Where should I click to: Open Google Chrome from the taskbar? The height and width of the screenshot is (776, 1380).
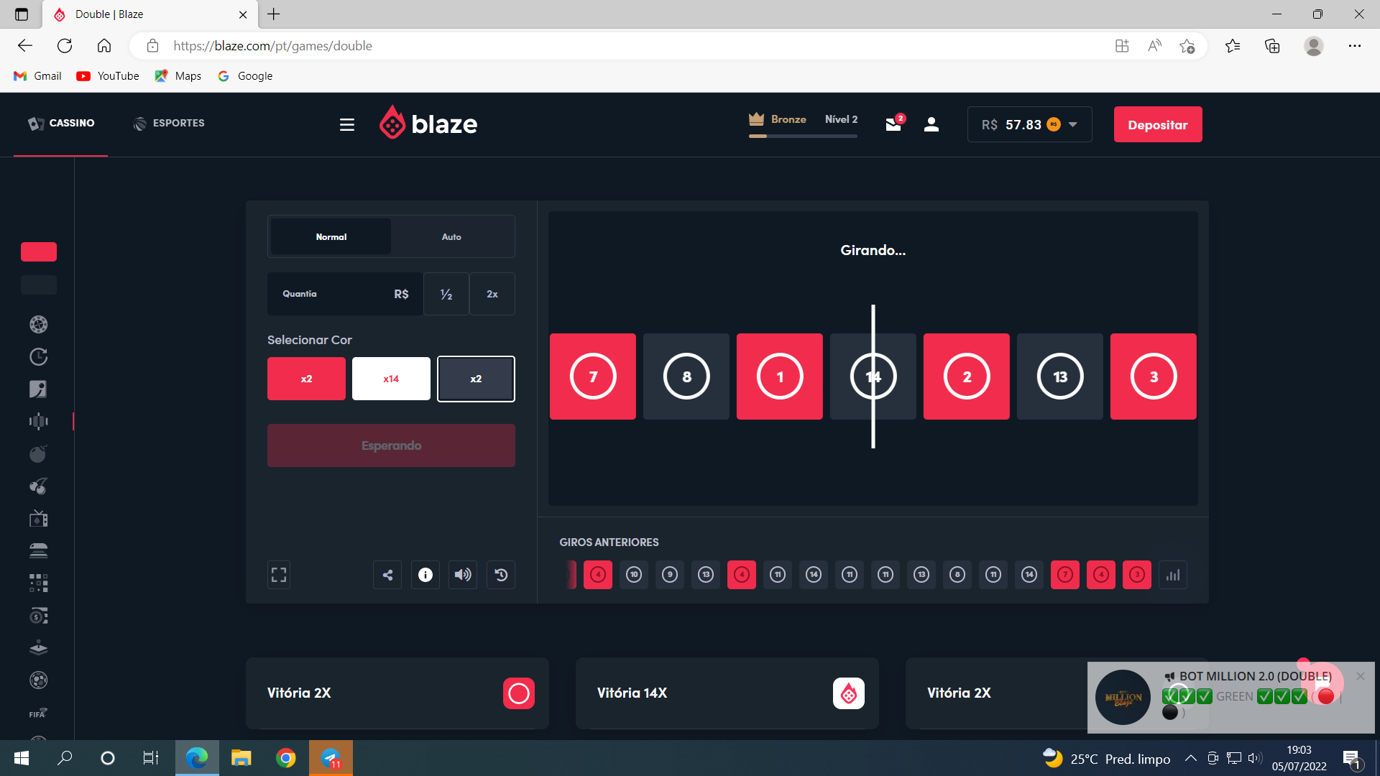pyautogui.click(x=286, y=758)
